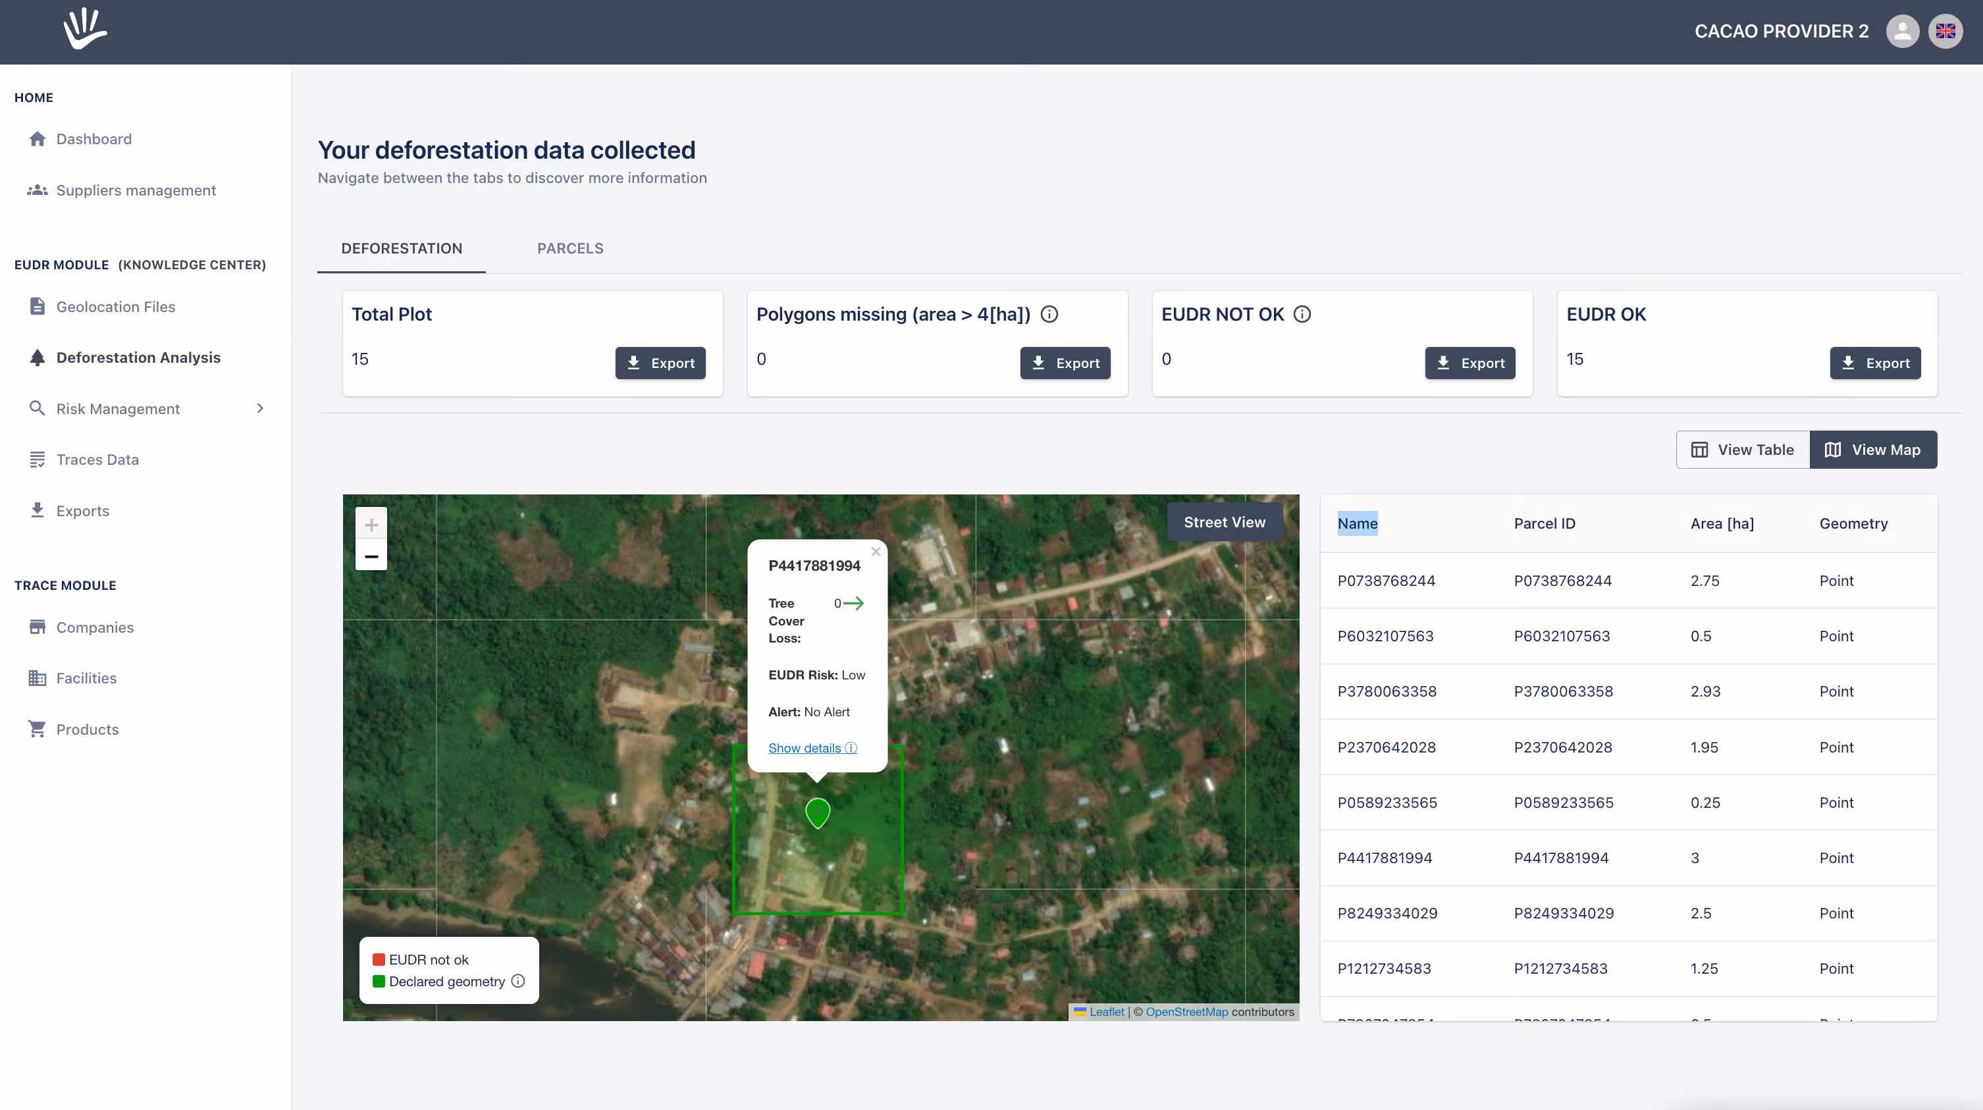Click the Dashboard house icon
1983x1110 pixels.
pos(37,138)
